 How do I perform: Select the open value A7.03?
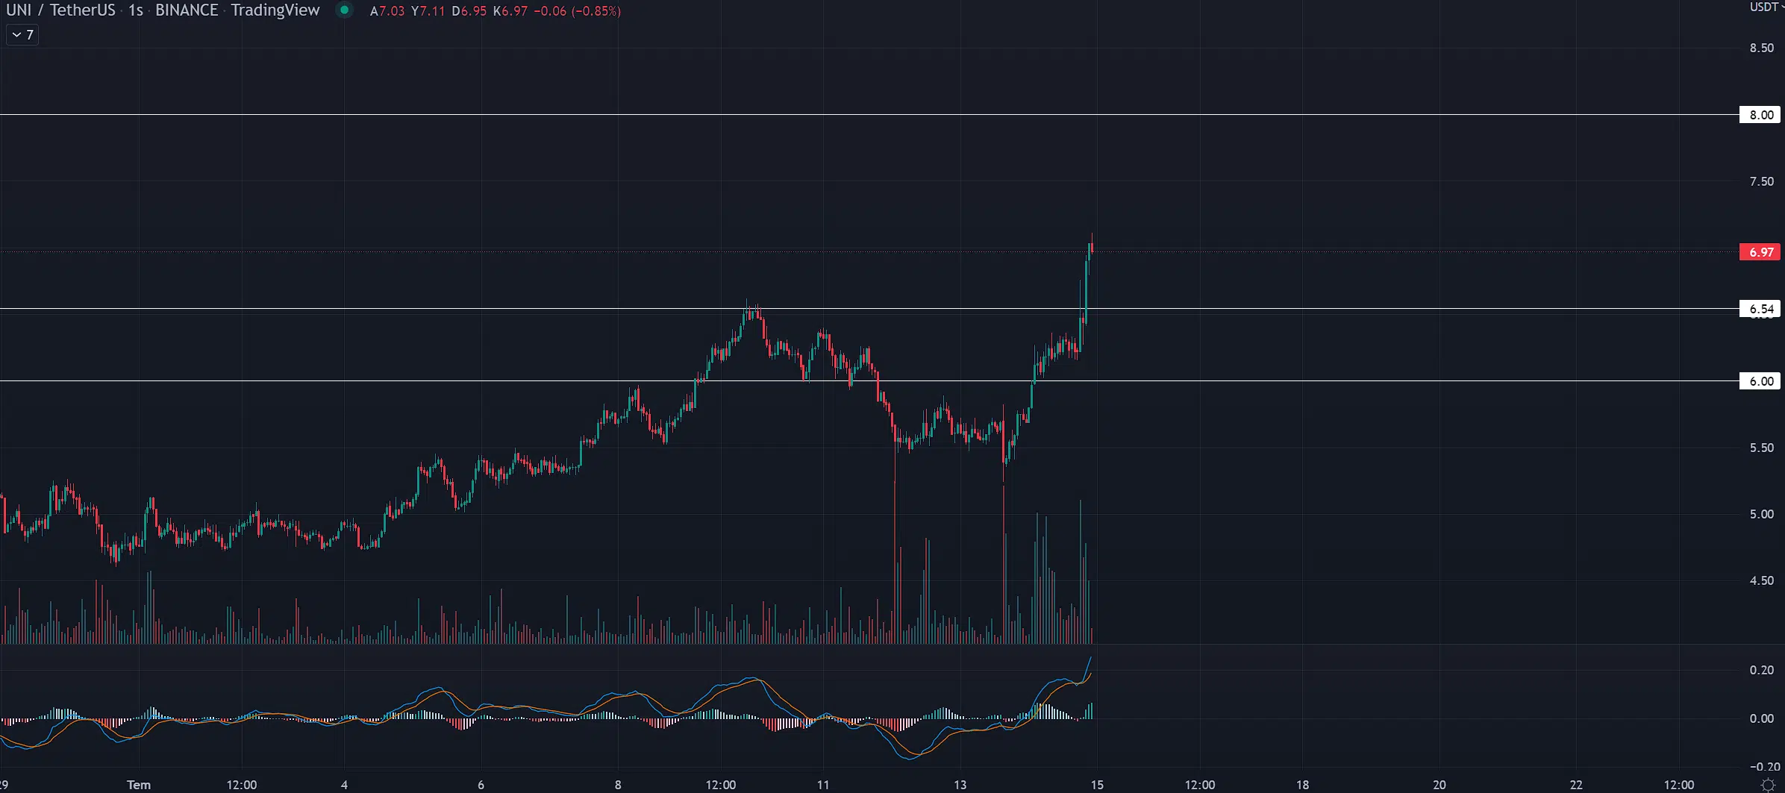pos(387,11)
